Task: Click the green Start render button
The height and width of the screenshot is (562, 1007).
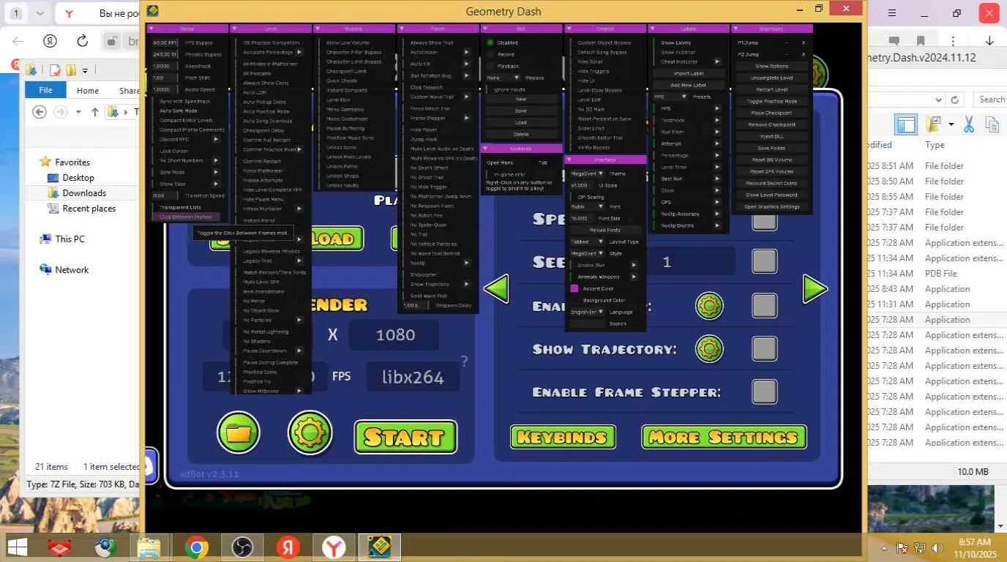Action: (405, 437)
